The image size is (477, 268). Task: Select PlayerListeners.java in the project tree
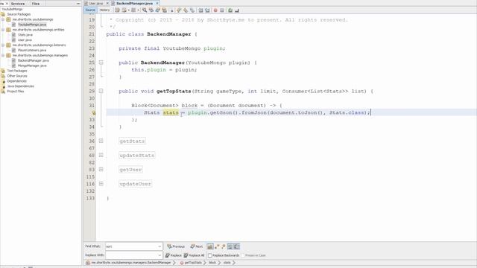32,50
